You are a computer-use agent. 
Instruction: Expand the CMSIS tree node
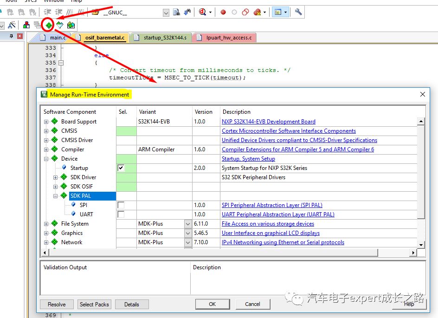pos(46,131)
